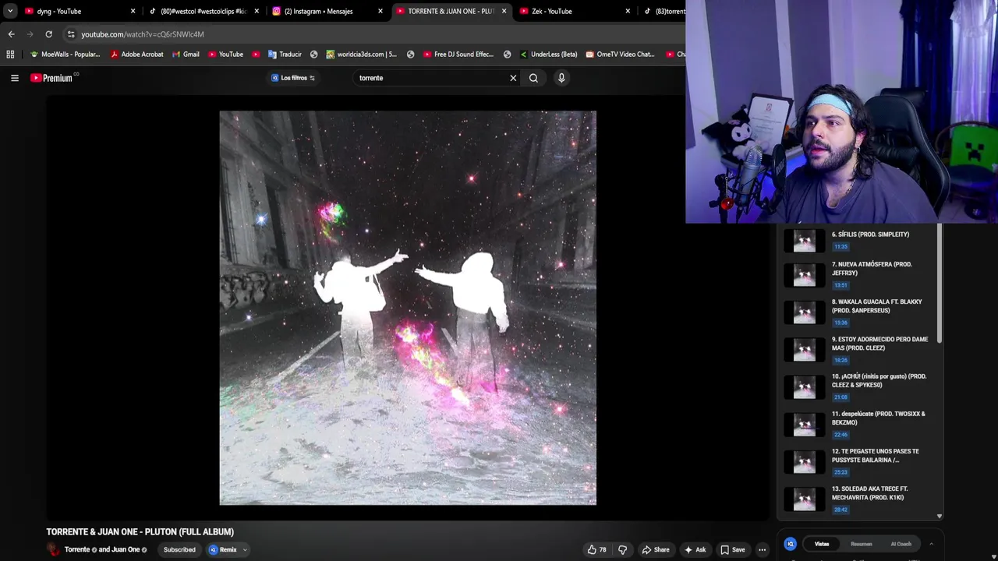Open the tab search dropdown arrow
The width and height of the screenshot is (998, 561).
(x=9, y=11)
